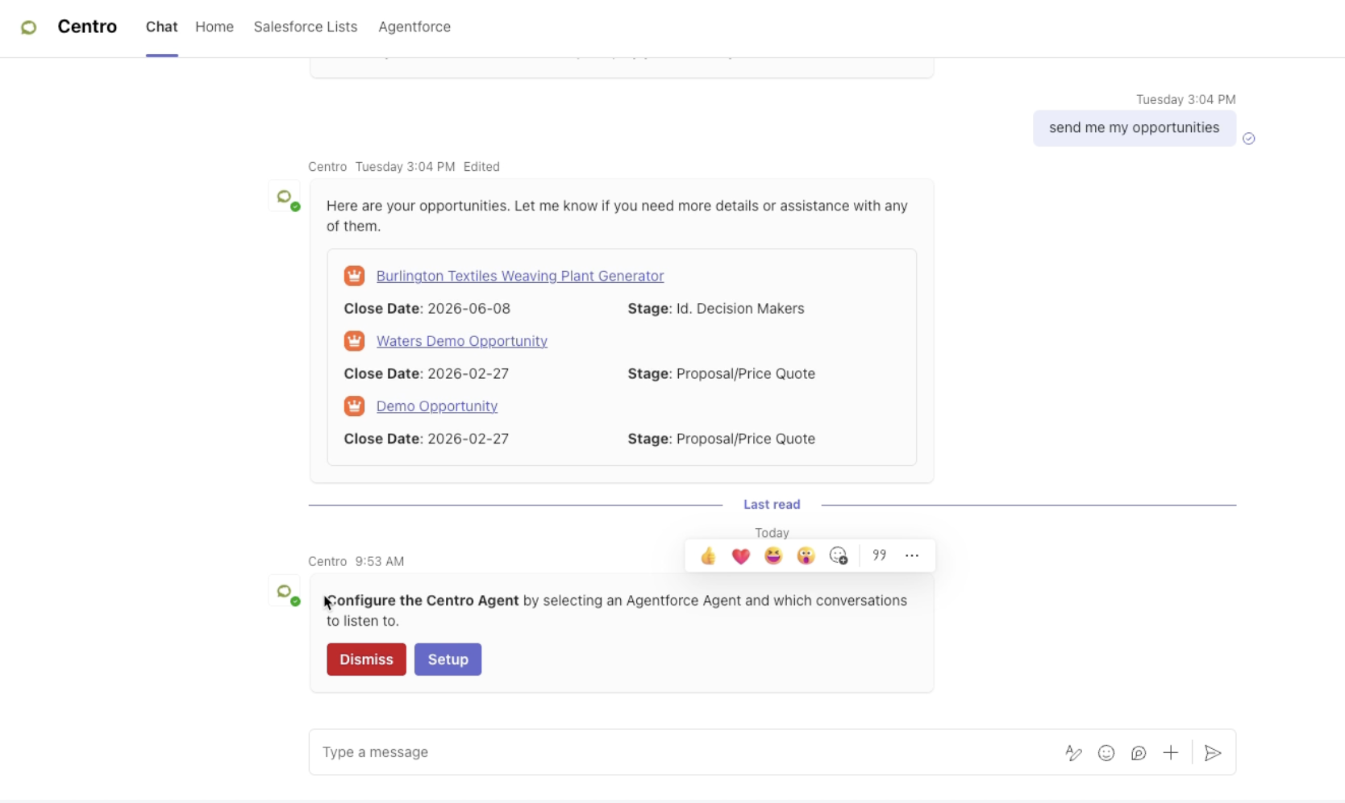1345x803 pixels.
Task: Open the loop components icon in compose
Action: tap(1139, 753)
